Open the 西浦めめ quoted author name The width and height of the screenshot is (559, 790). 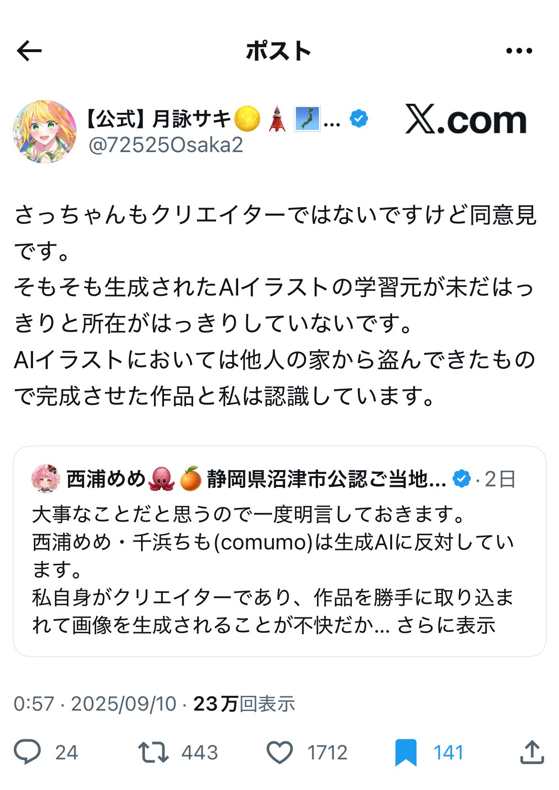click(x=106, y=479)
